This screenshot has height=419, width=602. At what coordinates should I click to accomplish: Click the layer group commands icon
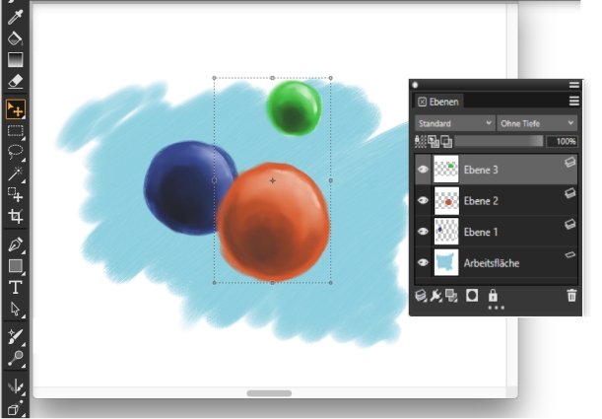click(x=451, y=296)
